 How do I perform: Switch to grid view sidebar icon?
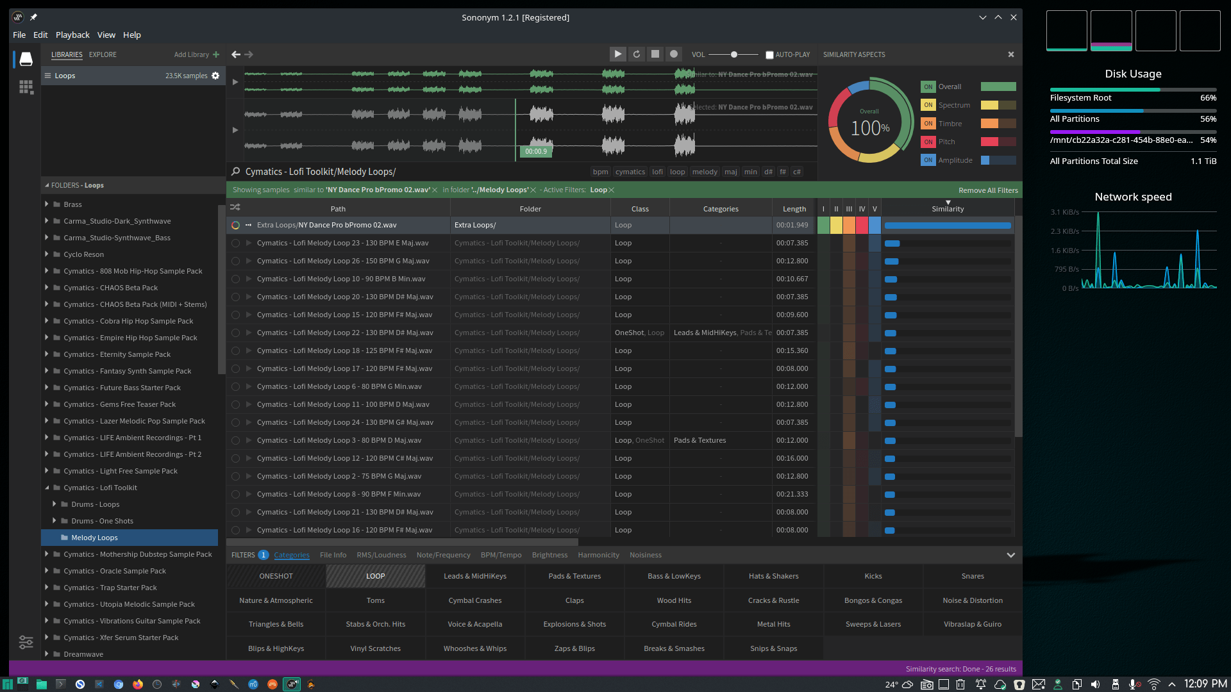[26, 87]
